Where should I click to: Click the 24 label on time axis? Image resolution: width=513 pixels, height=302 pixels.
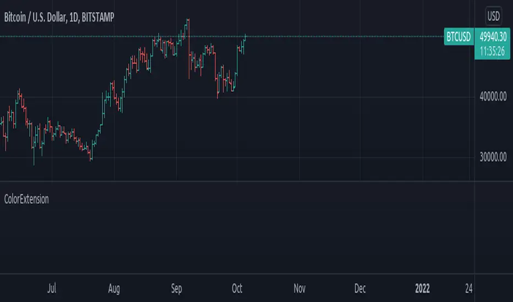click(x=469, y=287)
